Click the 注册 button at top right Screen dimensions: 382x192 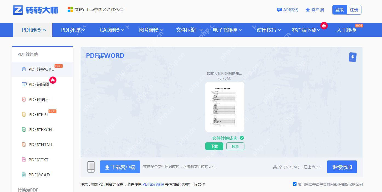[x=354, y=10]
